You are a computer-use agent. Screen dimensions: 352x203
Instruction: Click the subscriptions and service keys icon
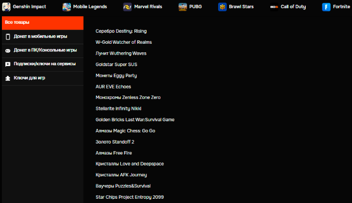coord(8,64)
